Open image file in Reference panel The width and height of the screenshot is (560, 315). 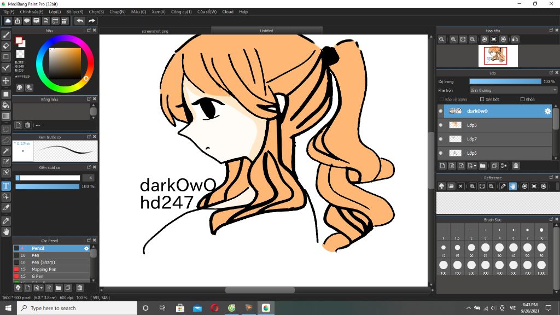tap(451, 186)
